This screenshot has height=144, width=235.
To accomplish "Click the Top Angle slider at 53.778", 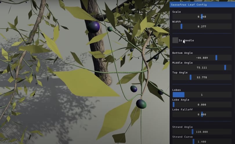I will [202, 77].
